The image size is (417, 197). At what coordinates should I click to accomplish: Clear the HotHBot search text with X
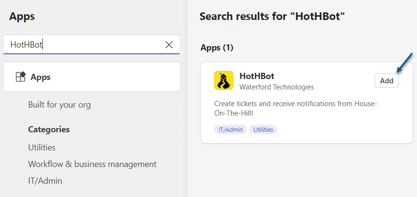(169, 45)
